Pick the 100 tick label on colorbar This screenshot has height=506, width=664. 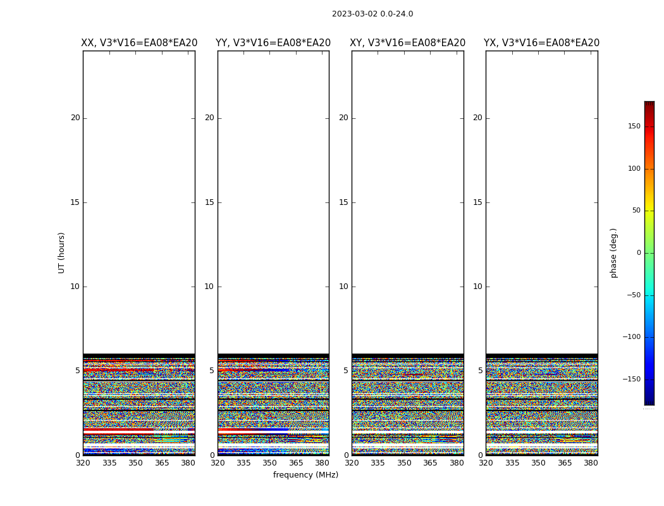[x=634, y=168]
